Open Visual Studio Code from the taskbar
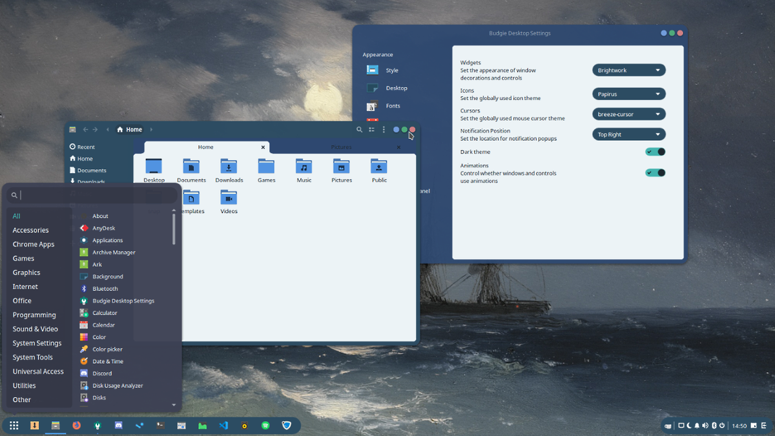 point(223,426)
